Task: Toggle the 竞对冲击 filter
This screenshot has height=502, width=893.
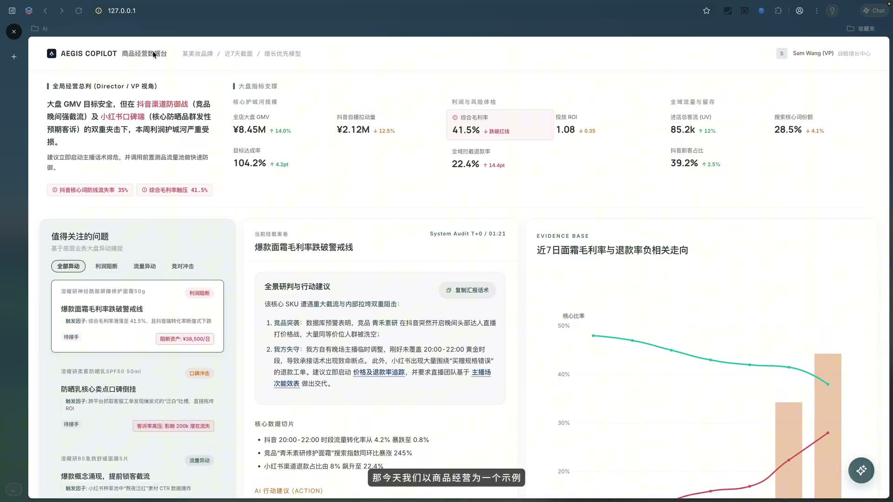Action: coord(182,266)
